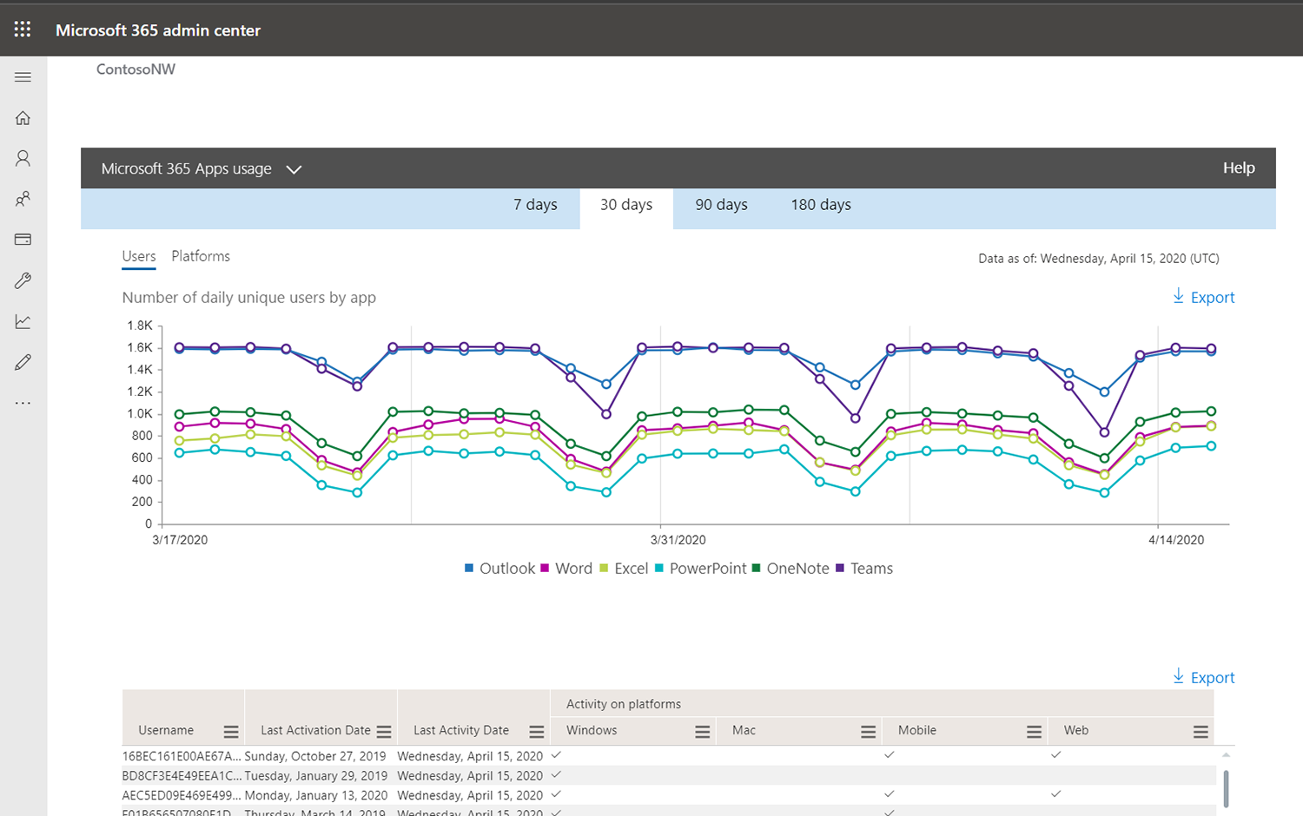
Task: Open the Windows column menu icon
Action: [x=703, y=732]
